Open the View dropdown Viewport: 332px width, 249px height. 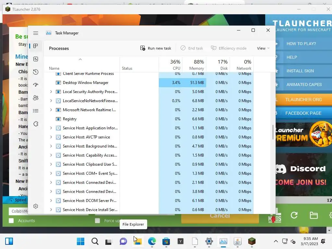[263, 48]
